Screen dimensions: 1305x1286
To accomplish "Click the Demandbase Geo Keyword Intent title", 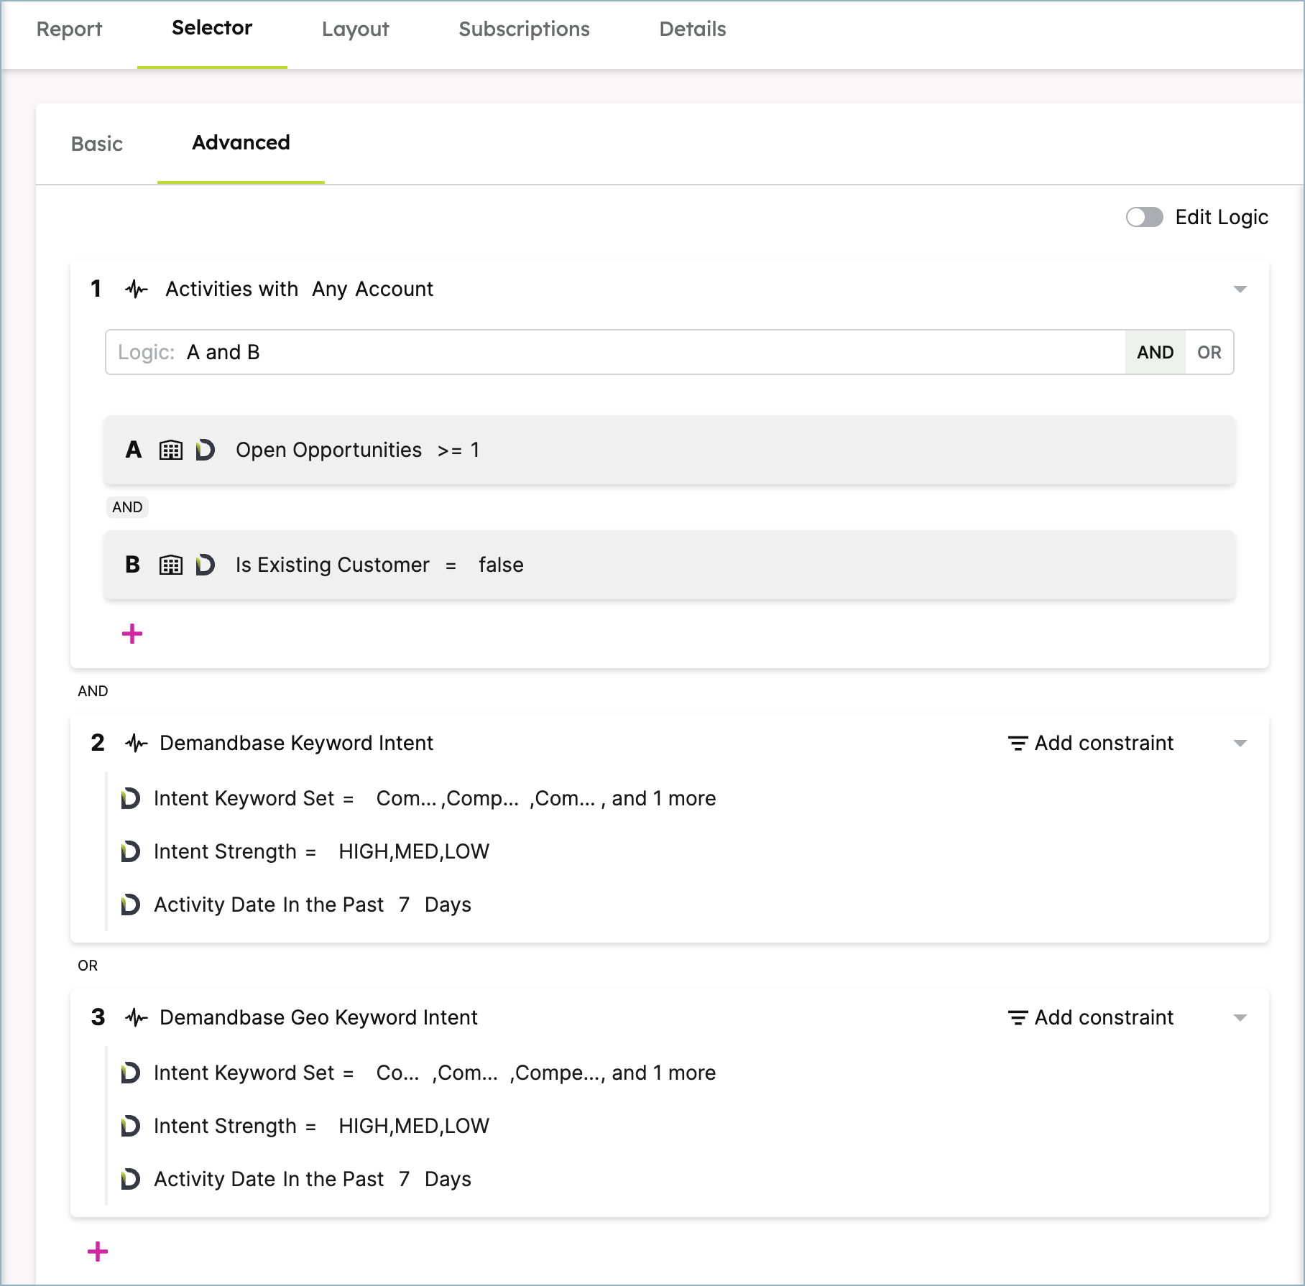I will coord(318,1017).
